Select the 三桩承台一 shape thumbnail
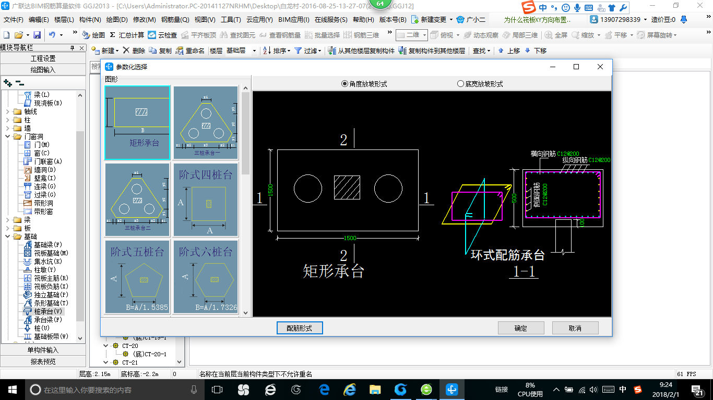 [206, 122]
